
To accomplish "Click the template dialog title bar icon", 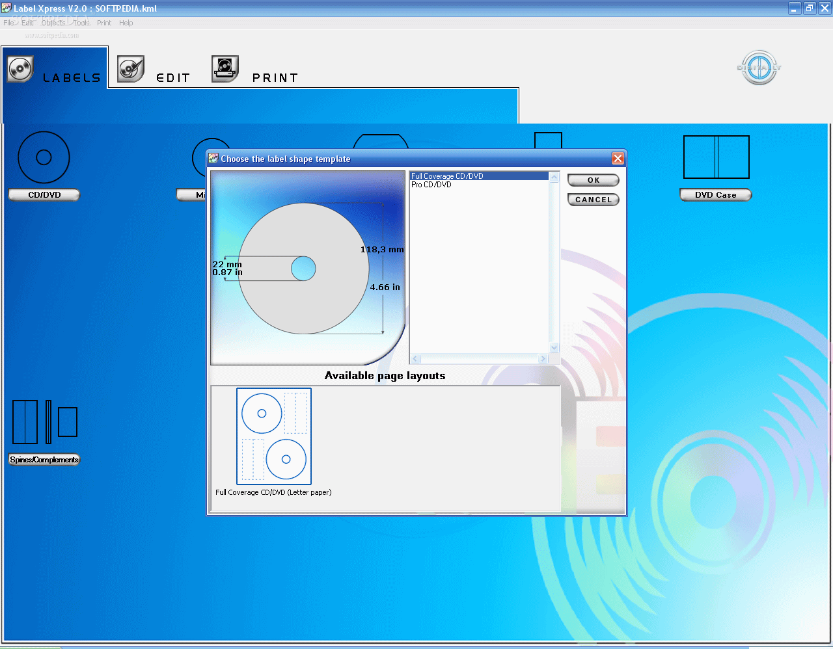I will (x=215, y=159).
